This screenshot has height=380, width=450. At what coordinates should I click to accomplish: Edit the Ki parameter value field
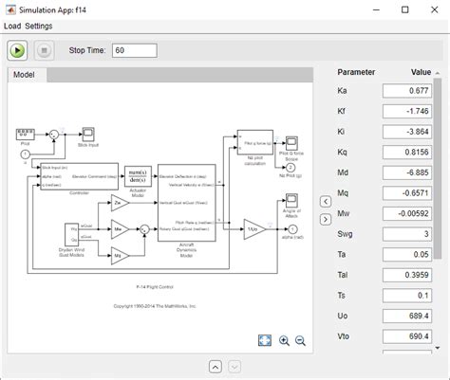(407, 132)
